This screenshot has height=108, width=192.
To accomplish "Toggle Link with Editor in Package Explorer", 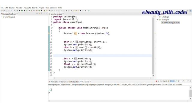I will click(39, 13).
